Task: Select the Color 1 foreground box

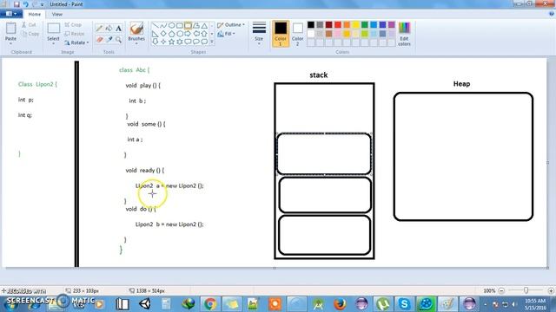Action: tap(281, 34)
